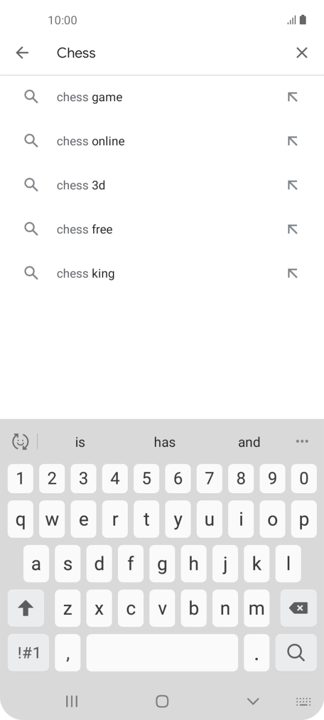Tap the search key on the keyboard
The width and height of the screenshot is (324, 720).
tap(296, 652)
